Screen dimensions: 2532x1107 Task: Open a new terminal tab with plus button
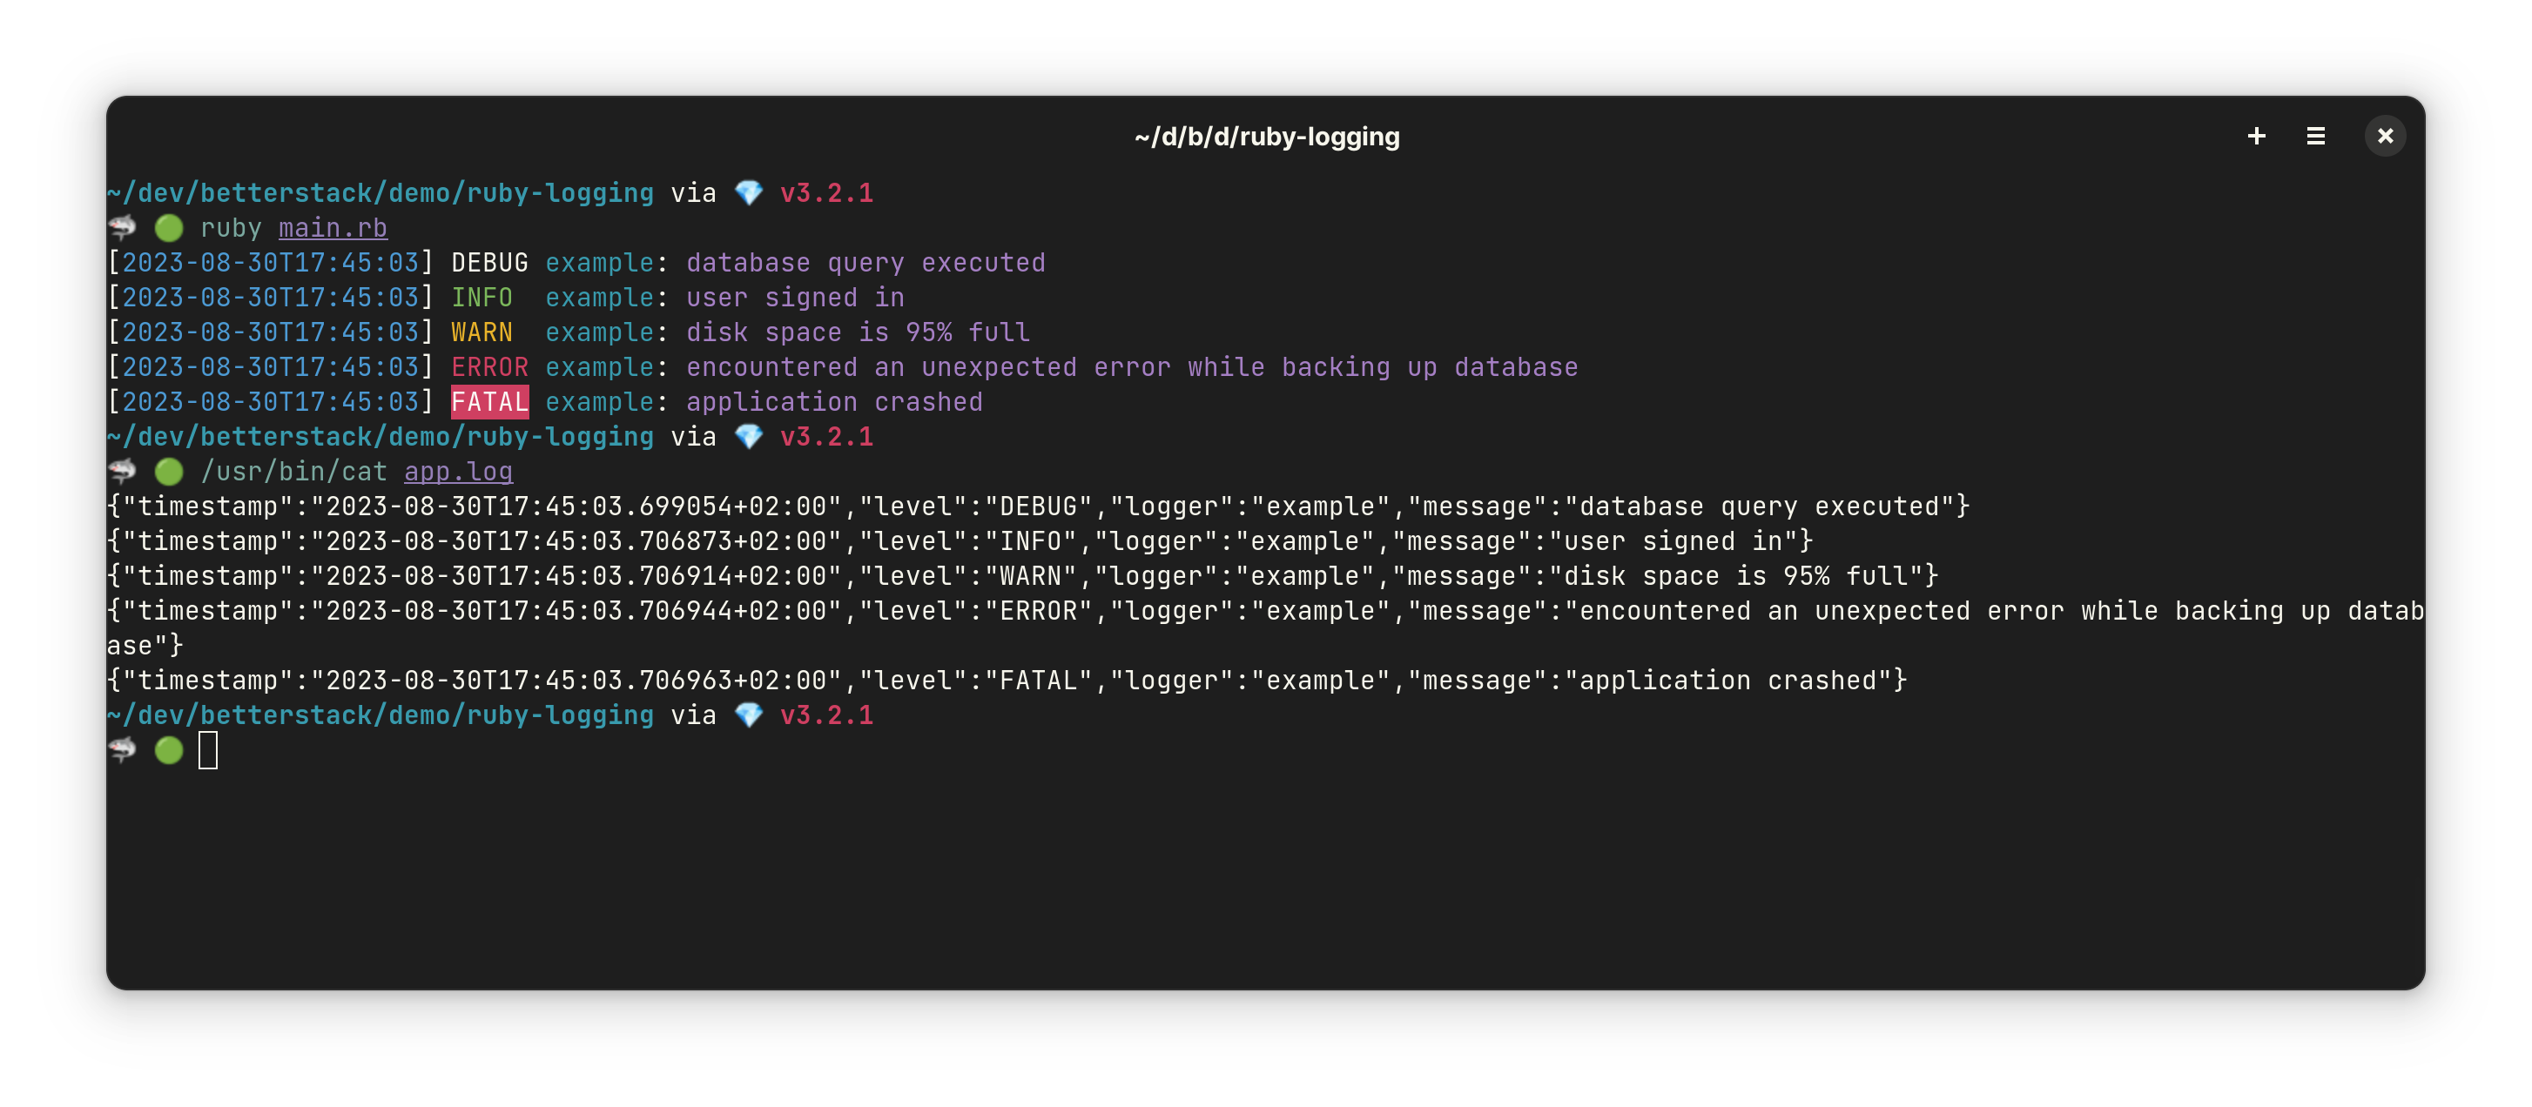click(2256, 137)
